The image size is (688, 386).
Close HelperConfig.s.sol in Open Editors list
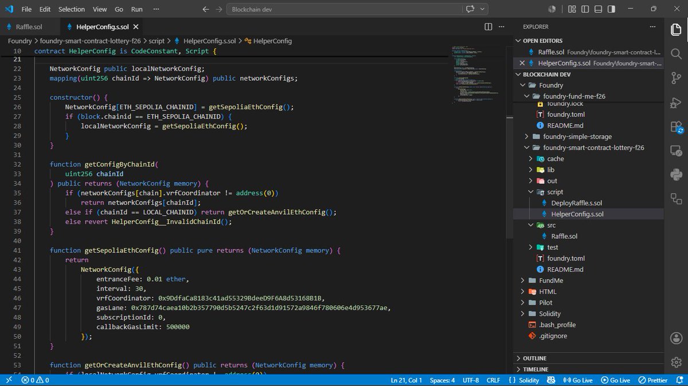(522, 63)
